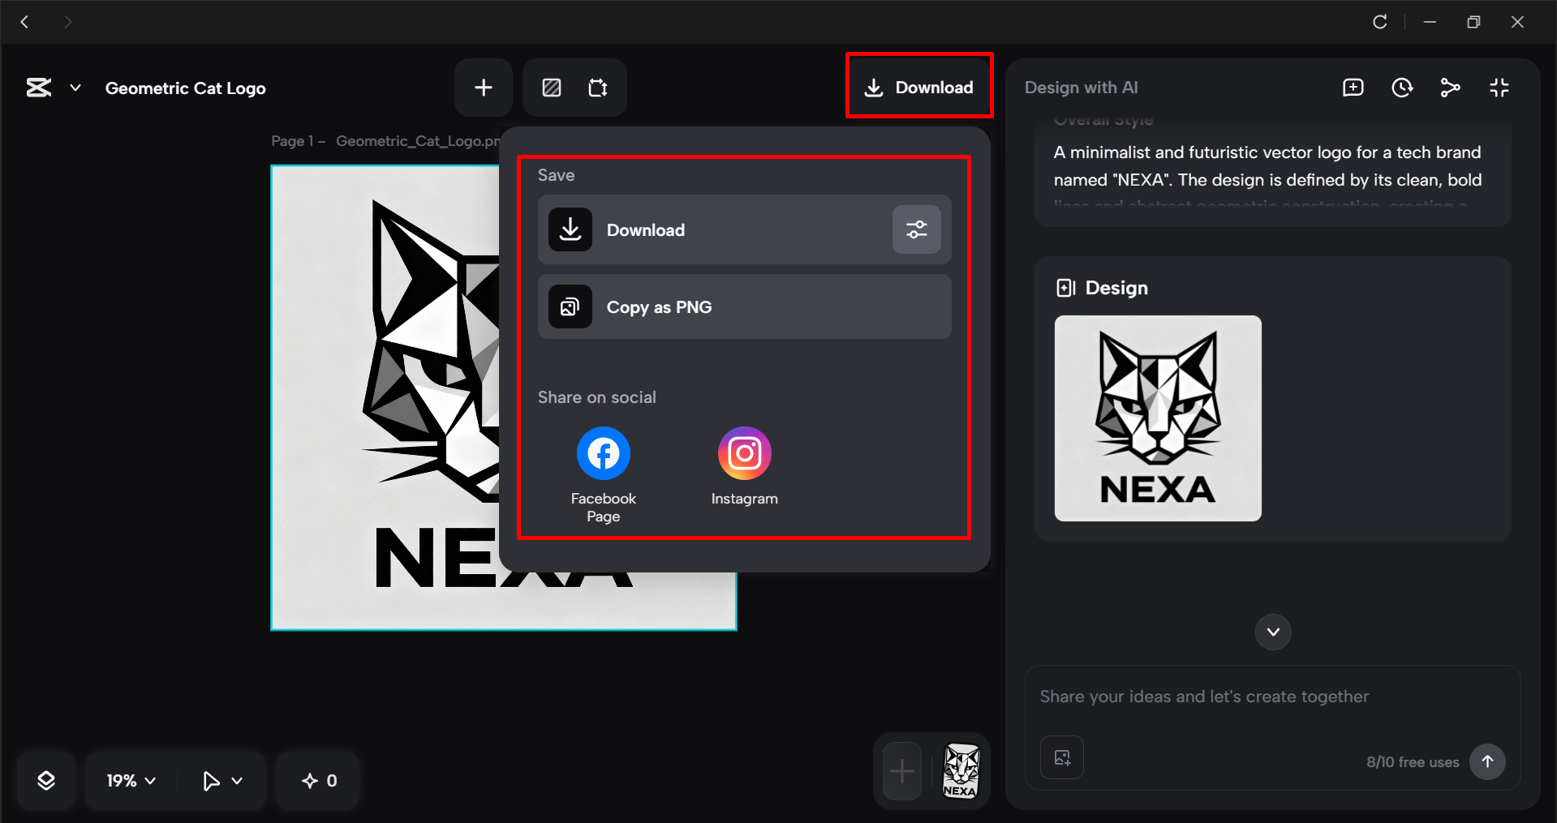The image size is (1557, 823).
Task: Open the zoom percentage dropdown
Action: point(128,780)
